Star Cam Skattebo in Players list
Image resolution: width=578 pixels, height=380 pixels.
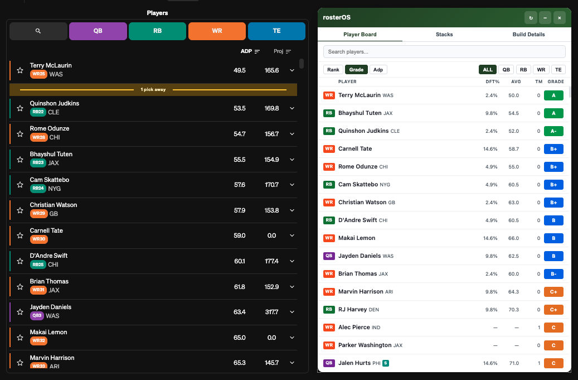pos(20,185)
